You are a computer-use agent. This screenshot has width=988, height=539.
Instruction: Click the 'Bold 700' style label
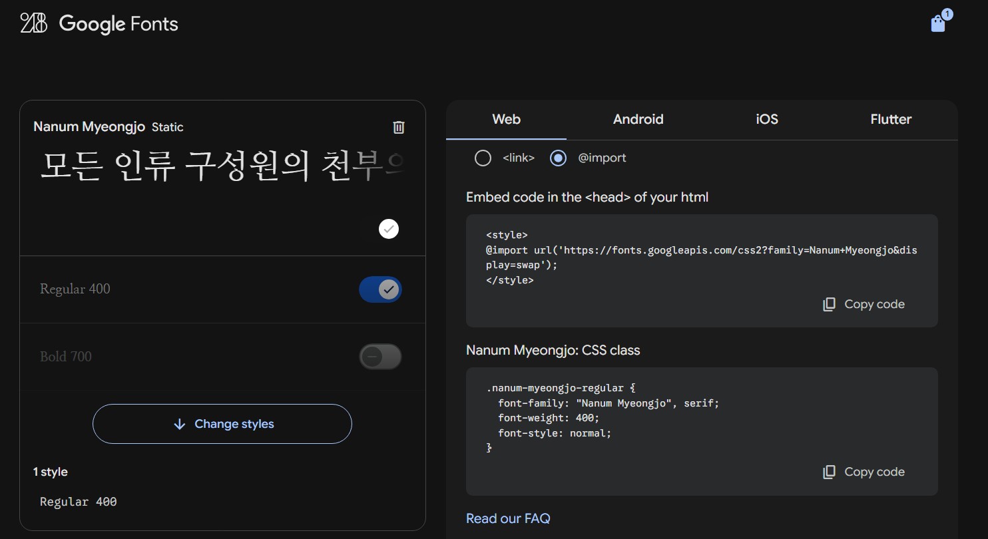pyautogui.click(x=66, y=357)
